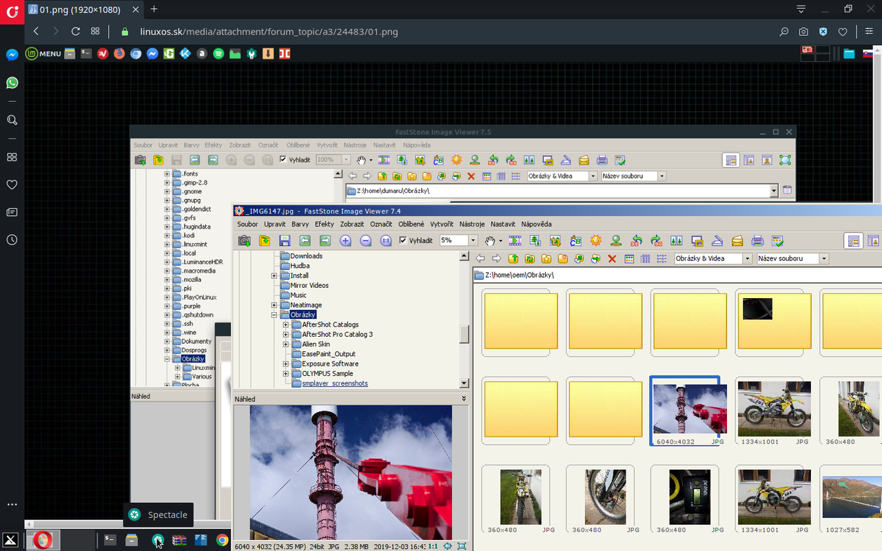
Task: Go up one folder in 7.4 browser bar
Action: 513,259
